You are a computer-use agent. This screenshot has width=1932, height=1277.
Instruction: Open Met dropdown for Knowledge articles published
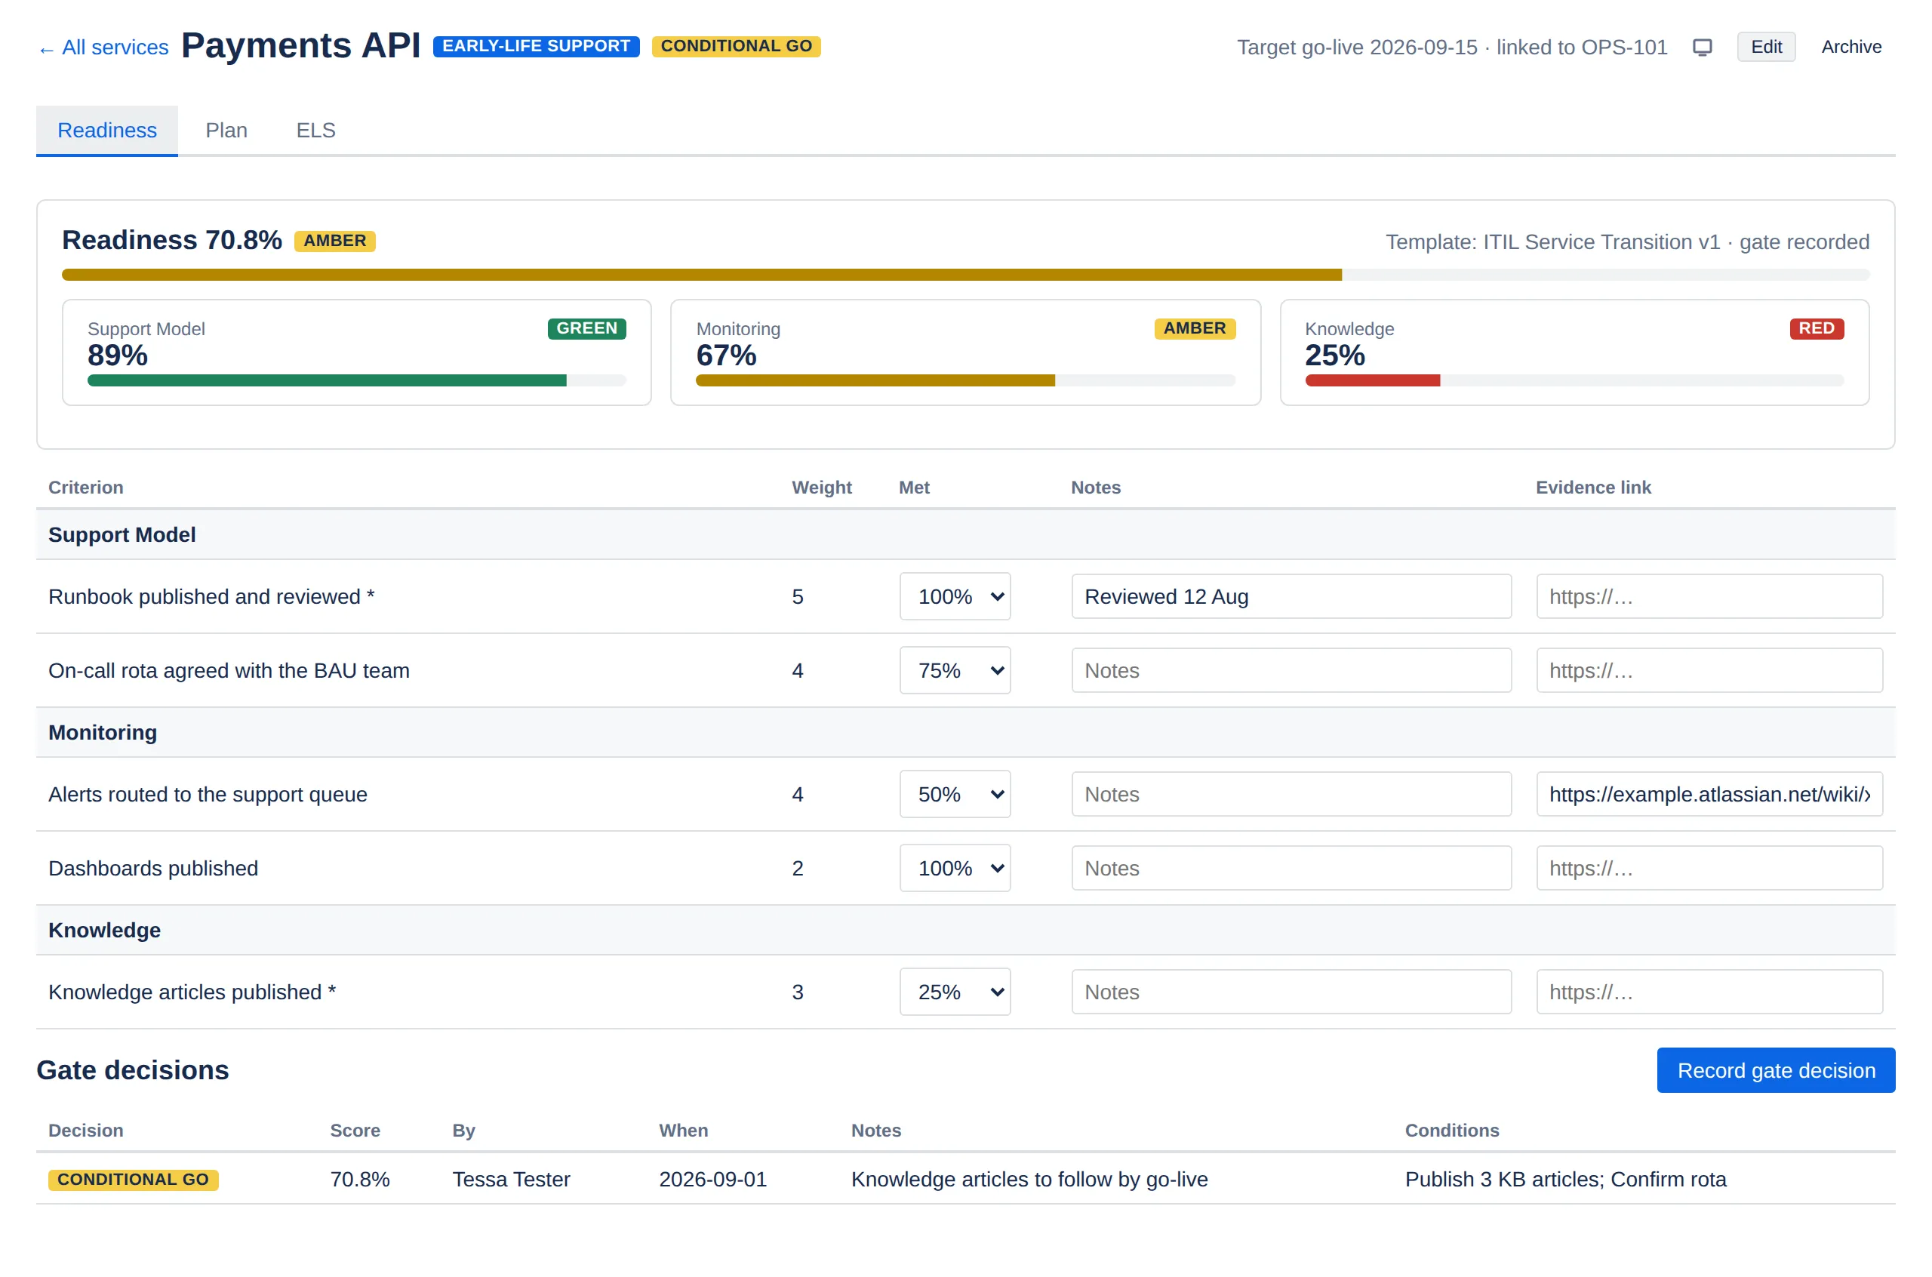(954, 992)
